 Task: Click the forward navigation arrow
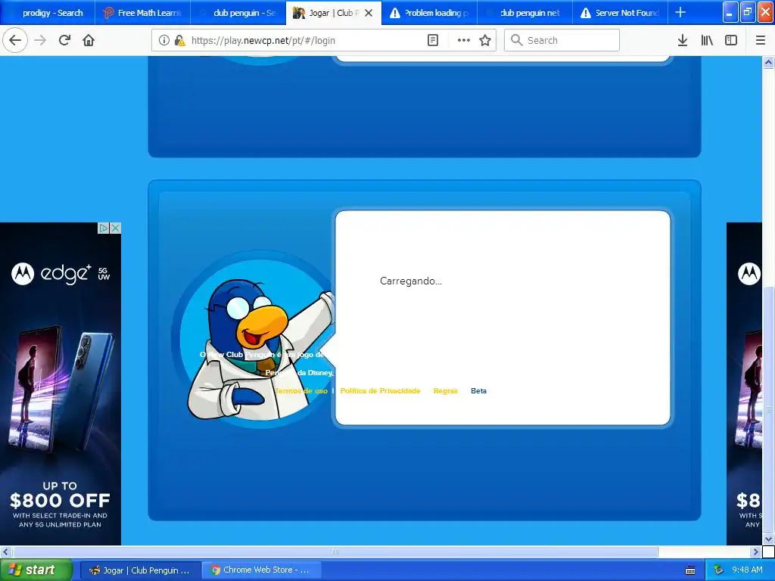point(41,40)
